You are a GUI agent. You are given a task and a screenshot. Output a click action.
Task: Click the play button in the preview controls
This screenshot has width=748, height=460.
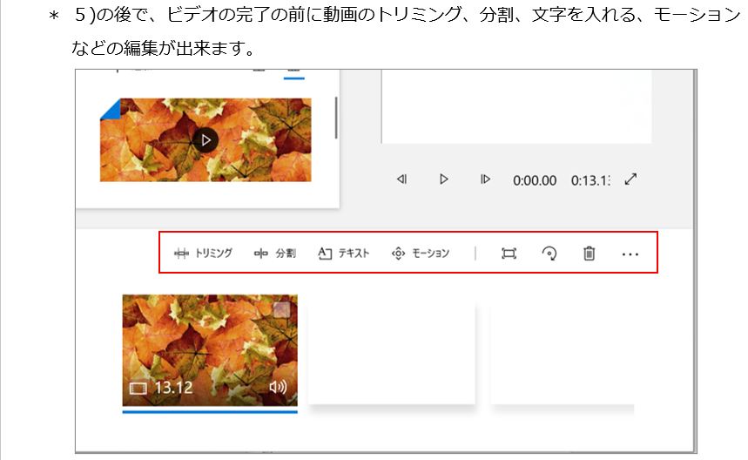coord(443,179)
